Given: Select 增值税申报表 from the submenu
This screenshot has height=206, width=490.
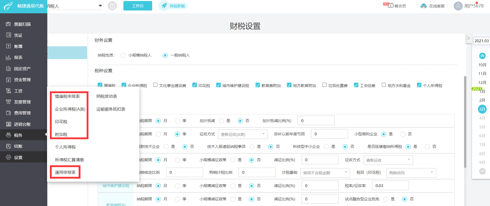Looking at the screenshot, I should coord(67,96).
